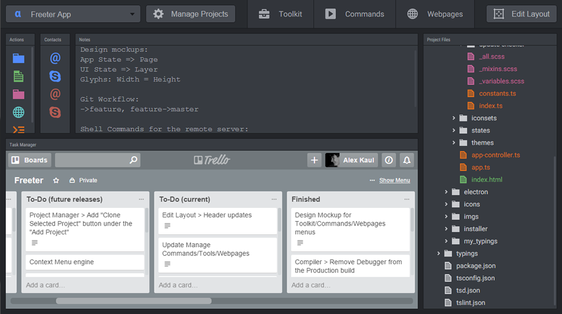Add a card to To-Do (future releases)
Image resolution: width=562 pixels, height=314 pixels.
45,285
